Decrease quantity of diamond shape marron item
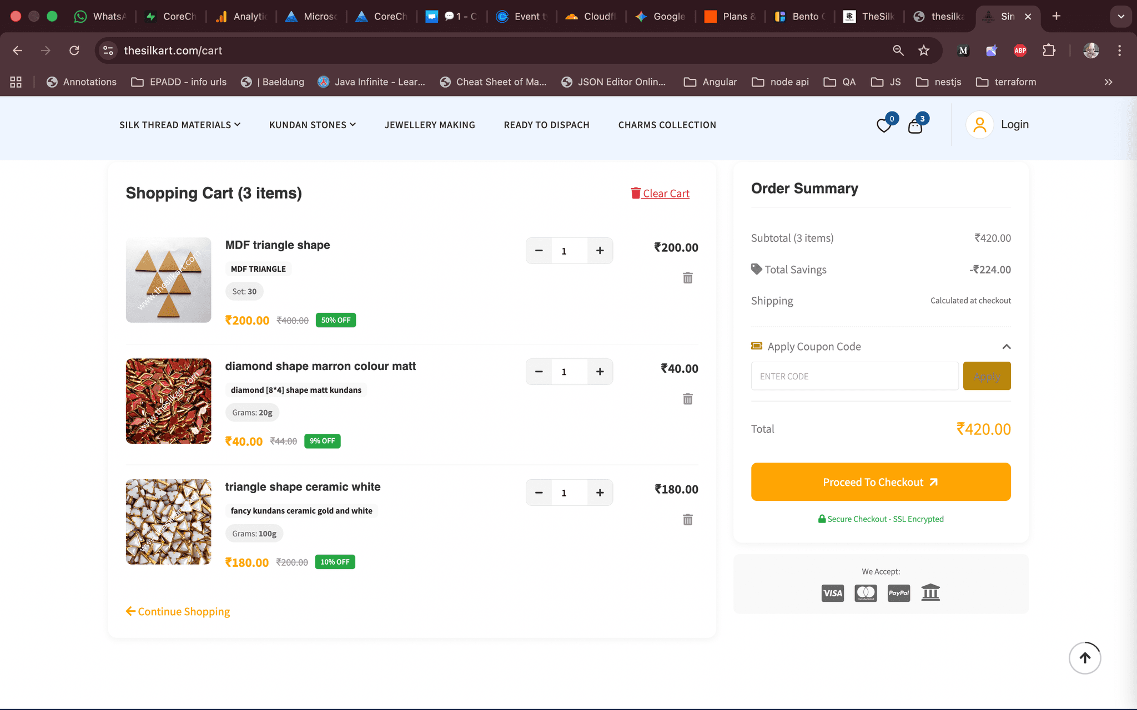1137x710 pixels. tap(539, 372)
